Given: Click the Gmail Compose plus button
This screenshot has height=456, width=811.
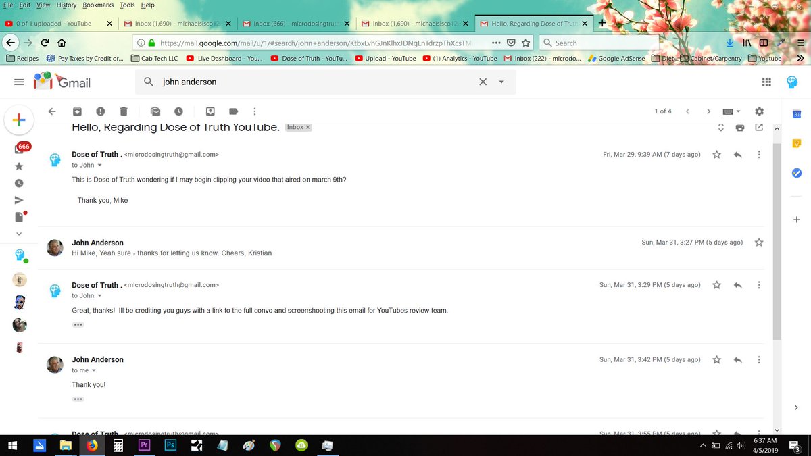Looking at the screenshot, I should click(x=19, y=120).
